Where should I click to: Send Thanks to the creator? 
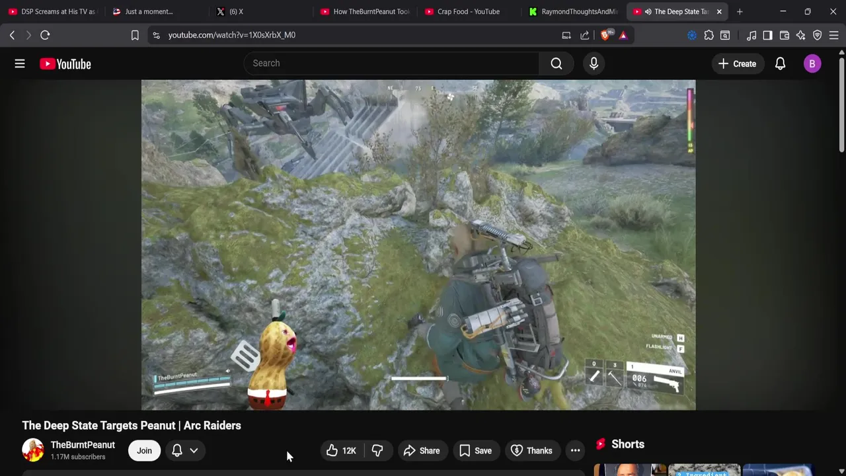point(531,451)
